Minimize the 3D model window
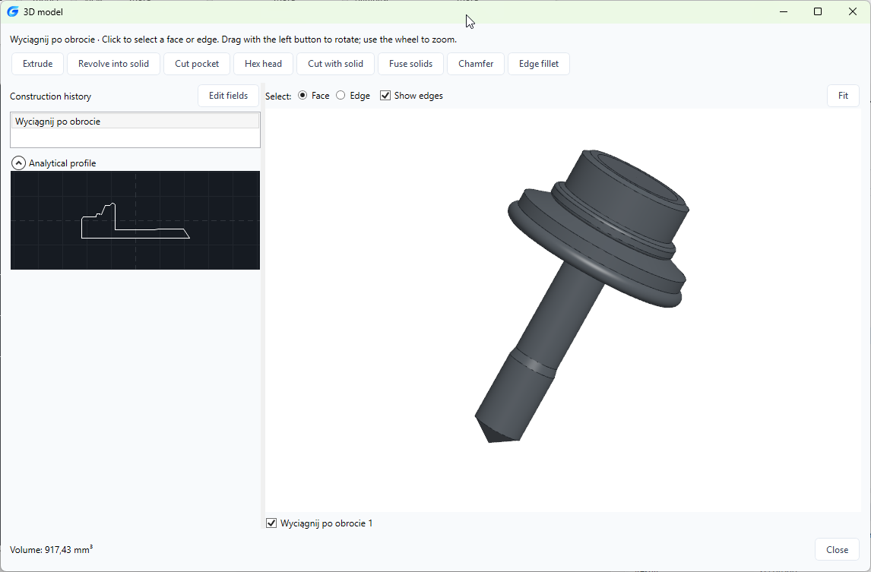Viewport: 871px width, 572px height. (784, 11)
